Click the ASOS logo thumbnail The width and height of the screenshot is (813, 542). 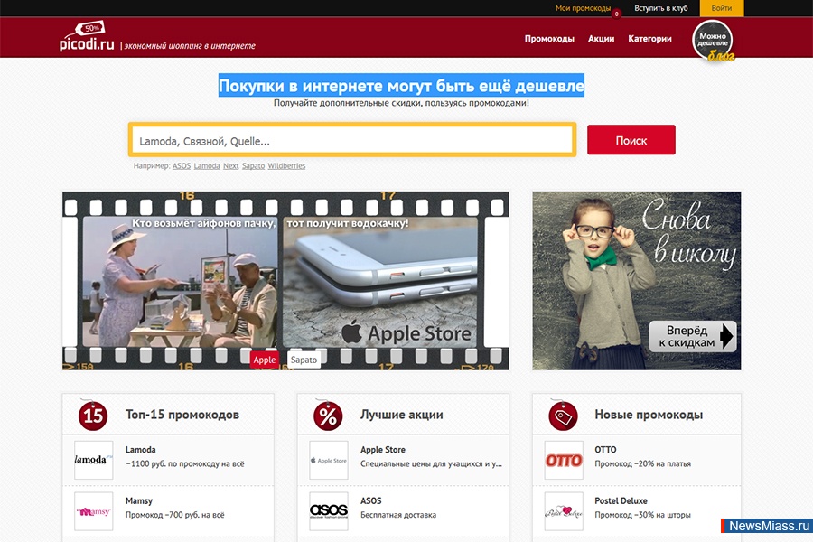327,511
